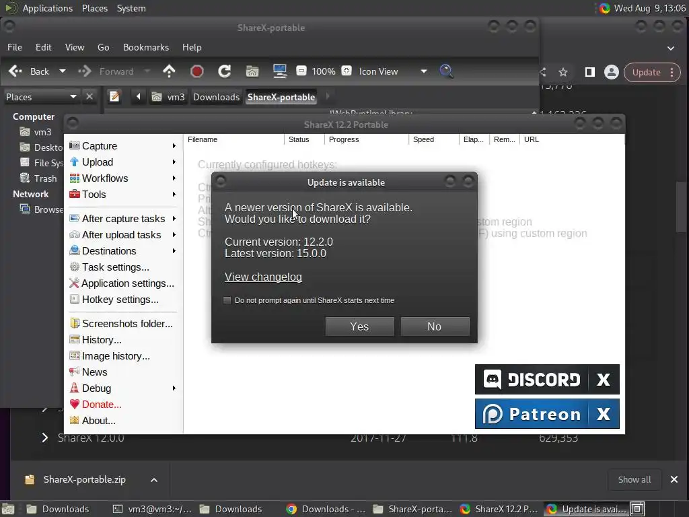Screen dimensions: 689x517
Task: Expand the After upload tasks submenu arrow
Action: 174,235
